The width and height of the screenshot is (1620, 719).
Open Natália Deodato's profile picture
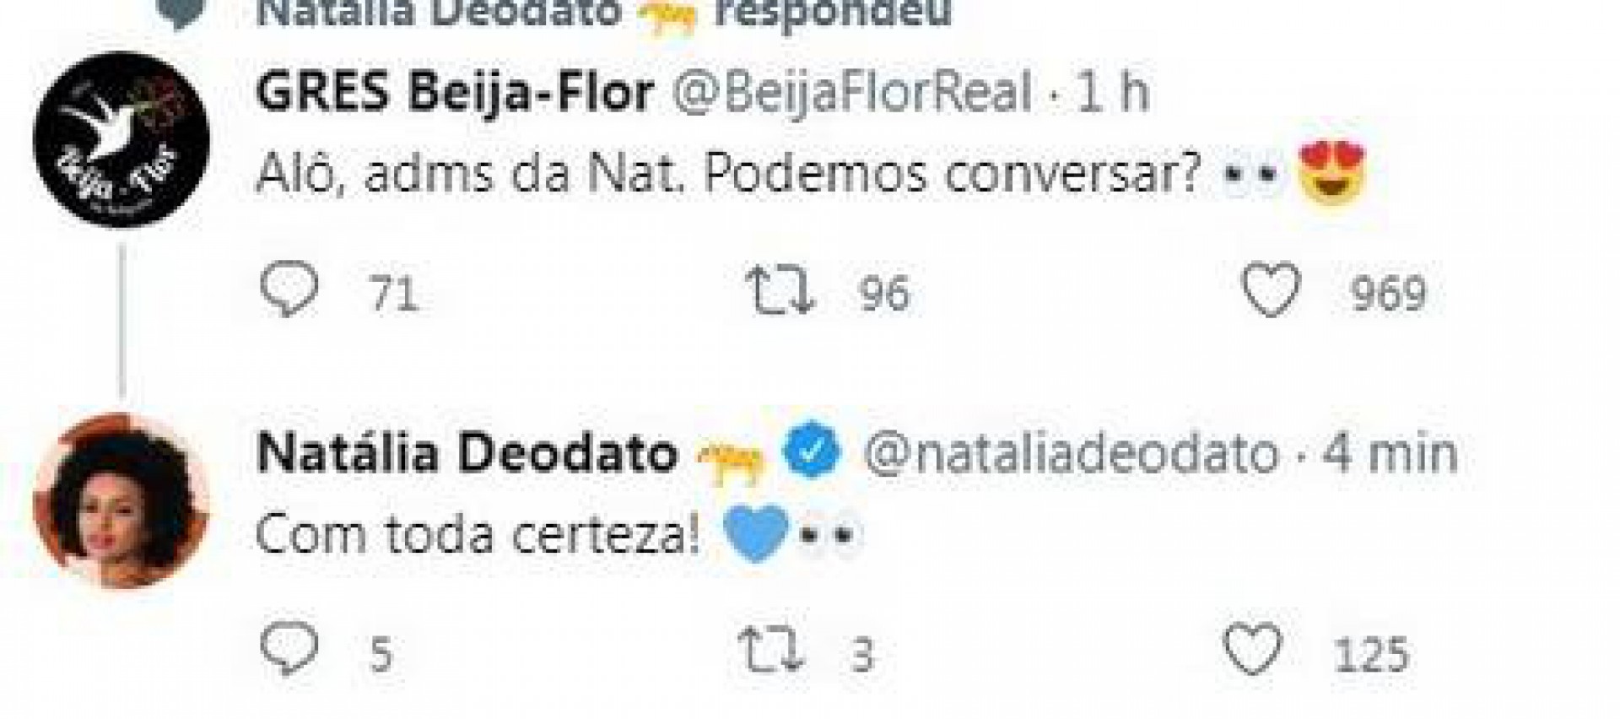pos(122,494)
